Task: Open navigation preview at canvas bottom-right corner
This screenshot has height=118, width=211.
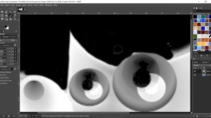Action: [191, 113]
